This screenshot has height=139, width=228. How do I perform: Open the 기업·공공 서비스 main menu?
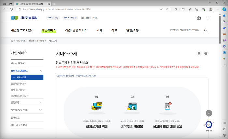click(x=76, y=30)
